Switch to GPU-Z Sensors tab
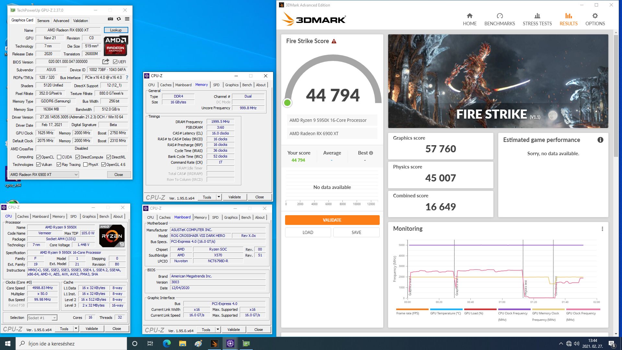Viewport: 622px width, 350px height. [x=43, y=20]
